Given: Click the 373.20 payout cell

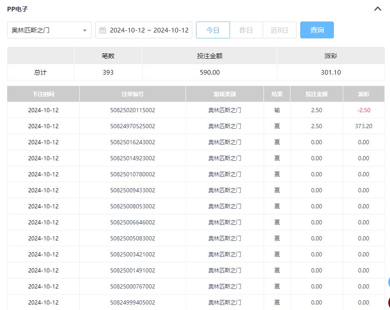Looking at the screenshot, I should [363, 126].
